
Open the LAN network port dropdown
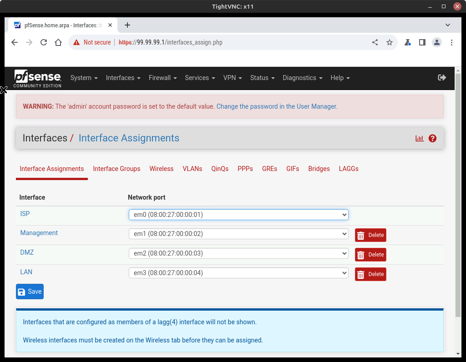point(238,273)
